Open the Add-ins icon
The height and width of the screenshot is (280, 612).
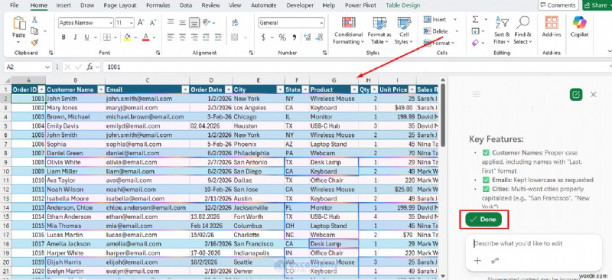[552, 22]
